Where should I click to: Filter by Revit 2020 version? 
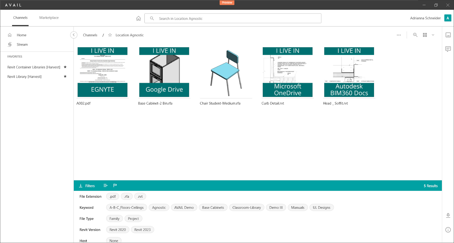click(x=118, y=230)
